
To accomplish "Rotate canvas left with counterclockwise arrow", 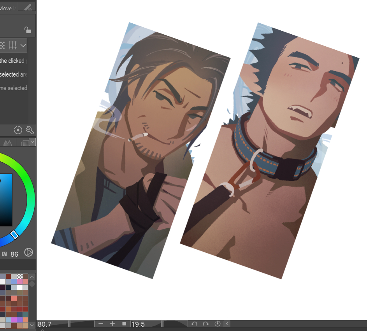I will (194, 324).
